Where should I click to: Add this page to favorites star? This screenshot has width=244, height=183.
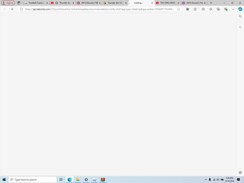(x=179, y=9)
